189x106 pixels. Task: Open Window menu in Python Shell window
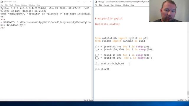tap(32, 5)
